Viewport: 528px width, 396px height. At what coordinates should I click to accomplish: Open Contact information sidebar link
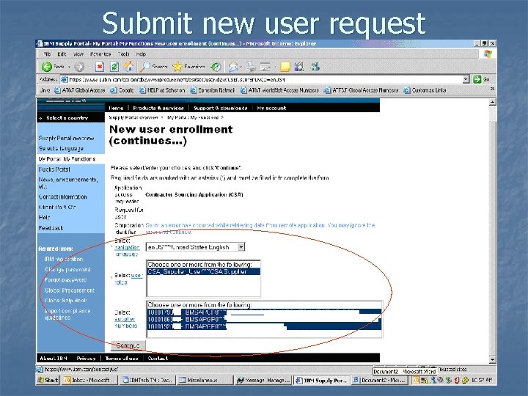click(62, 197)
